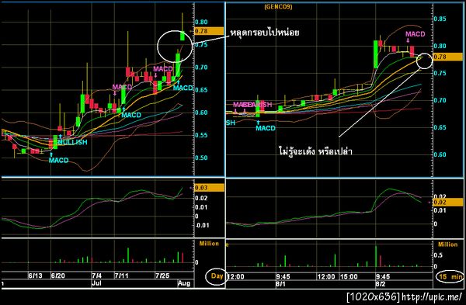This screenshot has width=466, height=305.
Task: Click the 9:45 time label above 8/1
Action: pyautogui.click(x=283, y=277)
